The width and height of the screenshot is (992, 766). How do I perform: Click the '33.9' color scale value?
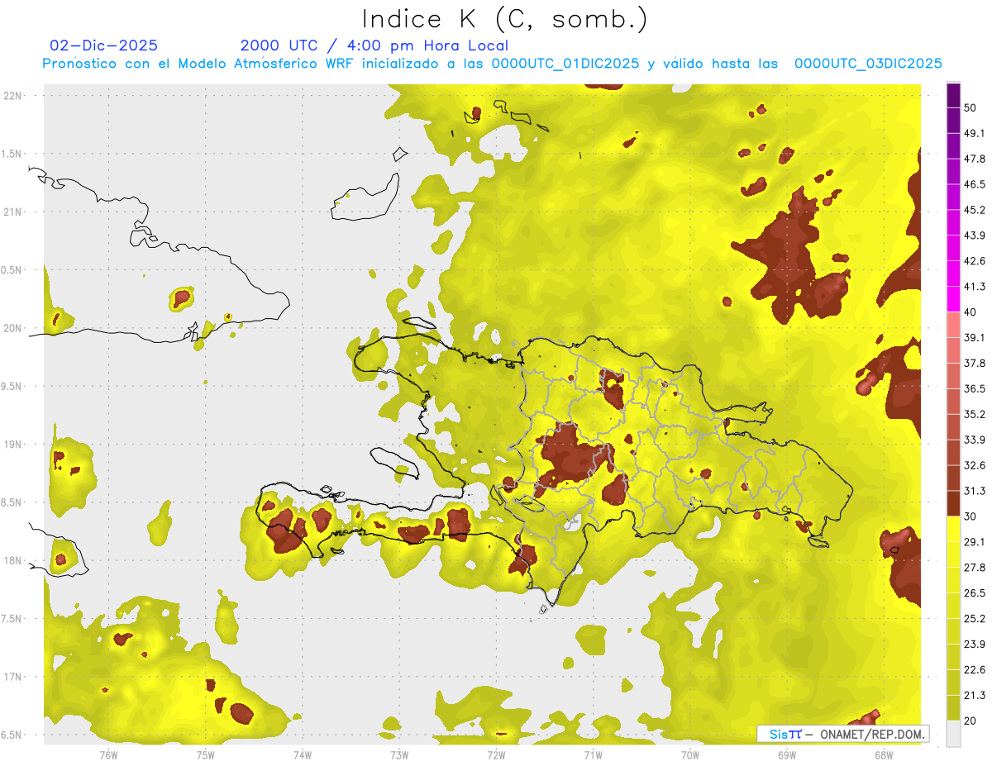coord(975,440)
